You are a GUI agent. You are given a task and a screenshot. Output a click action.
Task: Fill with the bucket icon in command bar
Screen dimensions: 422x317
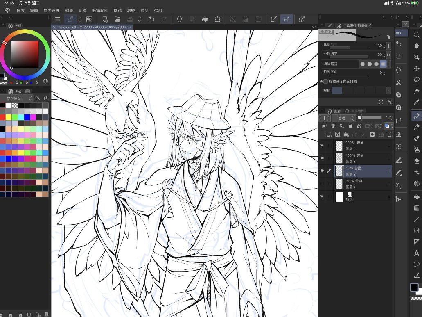205,19
